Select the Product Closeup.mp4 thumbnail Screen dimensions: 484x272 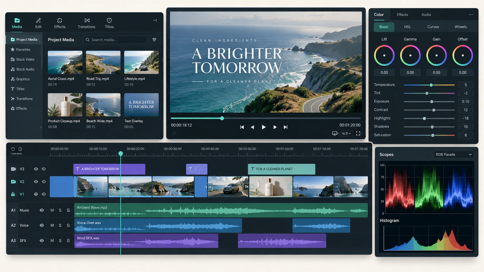pos(65,105)
